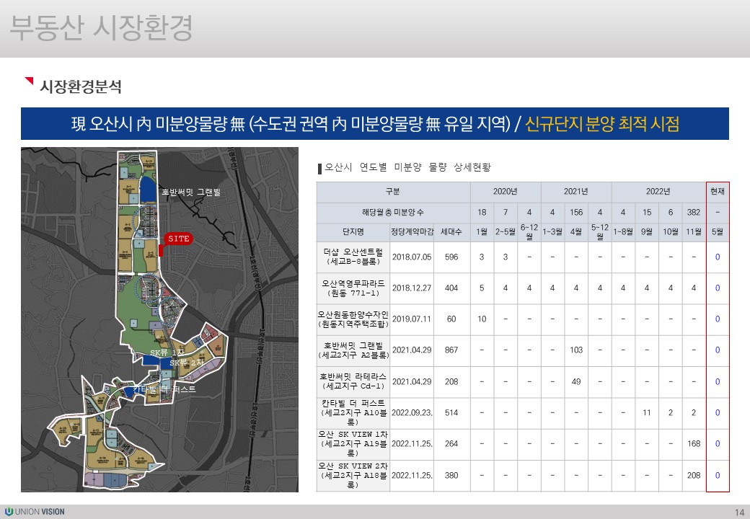Click the red SITE marker on map
Screen dimensions: 750x519
point(178,239)
